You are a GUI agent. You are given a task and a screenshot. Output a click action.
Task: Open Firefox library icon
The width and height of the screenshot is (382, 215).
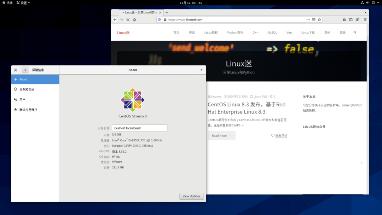pos(344,20)
